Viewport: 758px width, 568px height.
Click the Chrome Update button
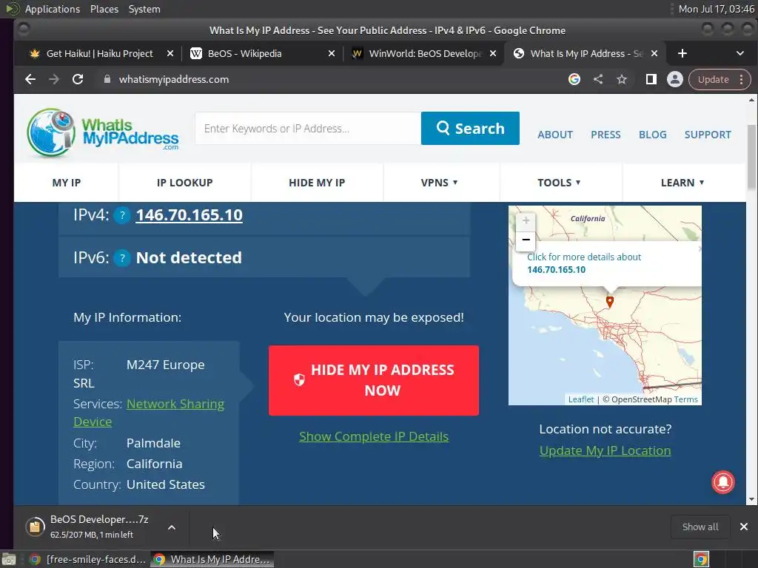click(x=713, y=80)
